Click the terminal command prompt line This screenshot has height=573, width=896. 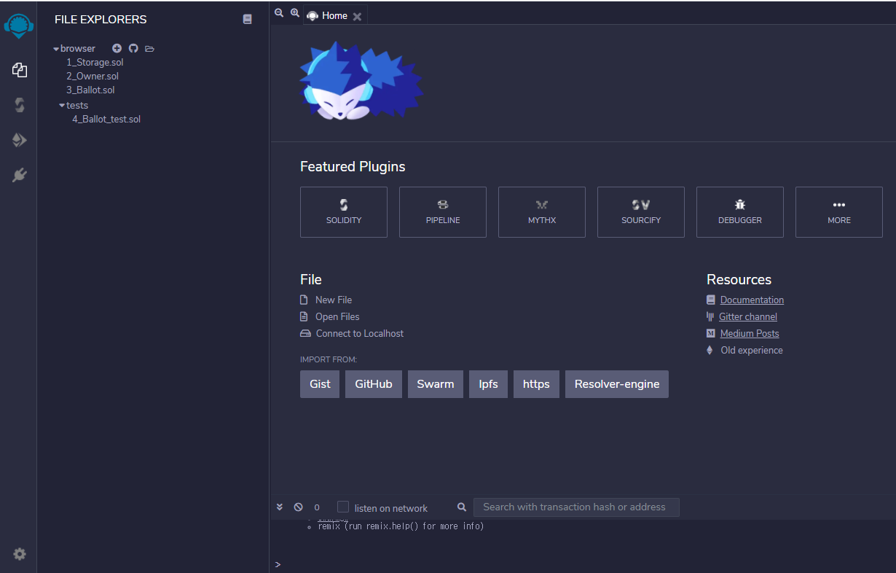tap(583, 564)
